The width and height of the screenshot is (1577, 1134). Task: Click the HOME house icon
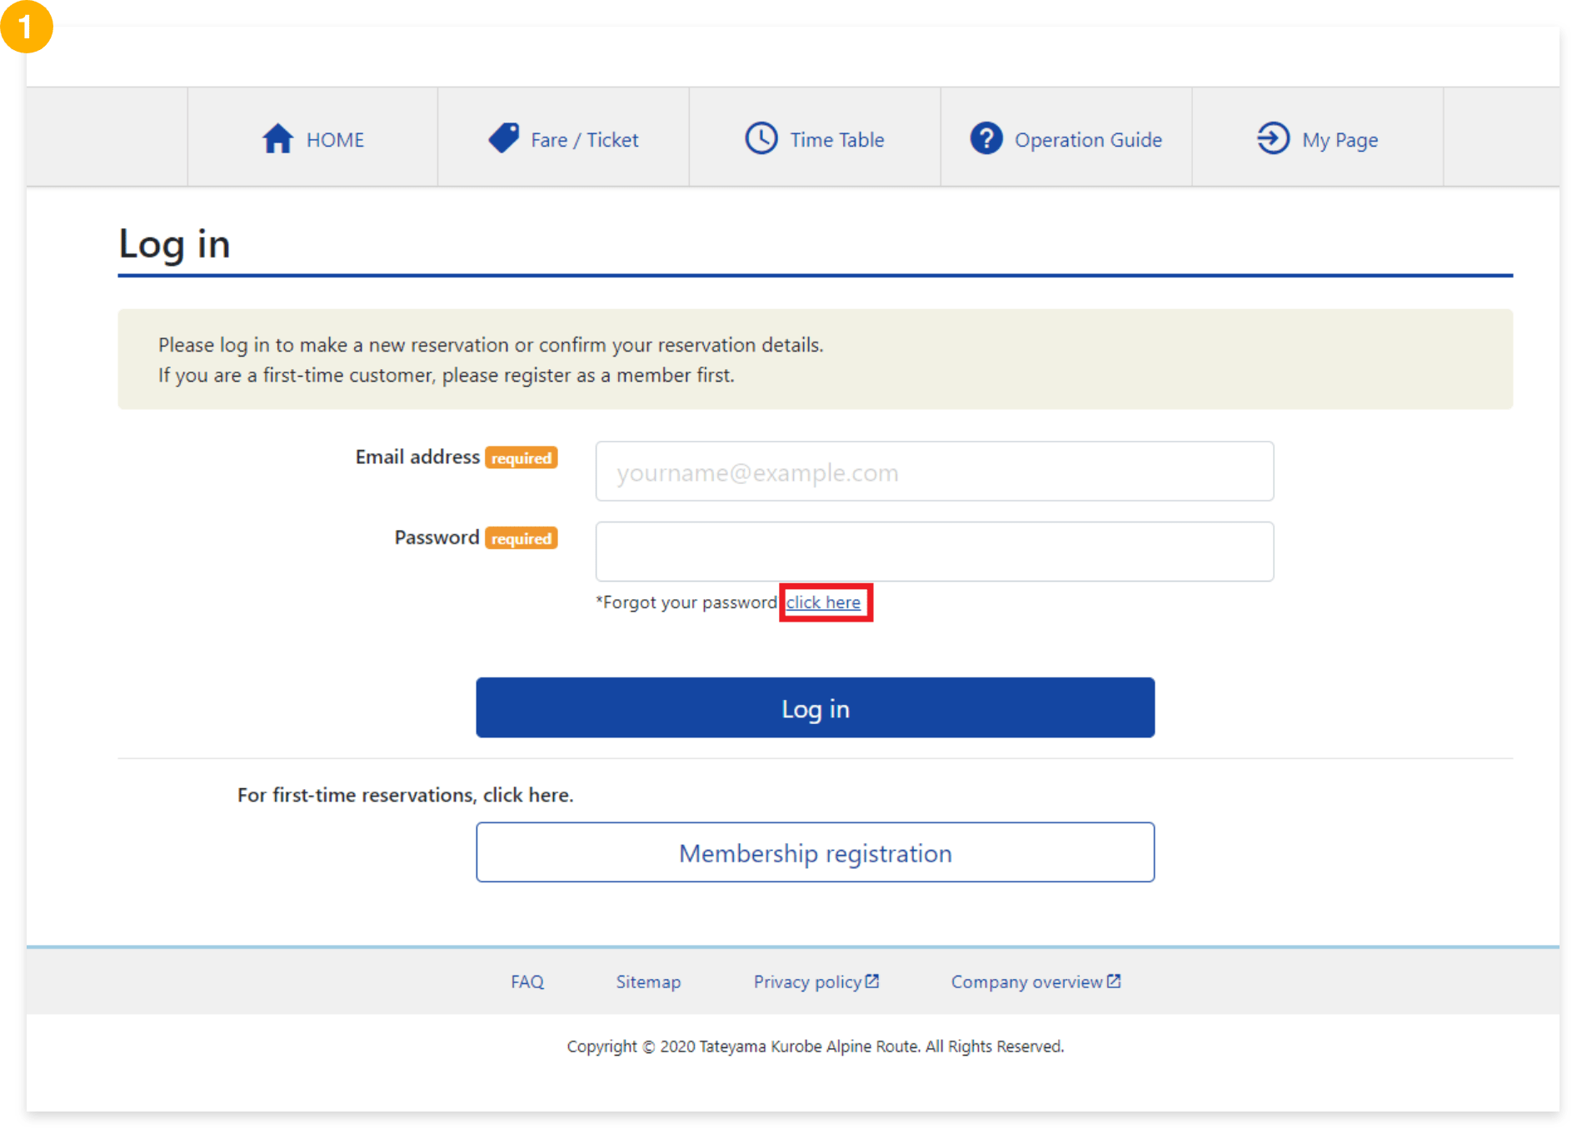(277, 138)
